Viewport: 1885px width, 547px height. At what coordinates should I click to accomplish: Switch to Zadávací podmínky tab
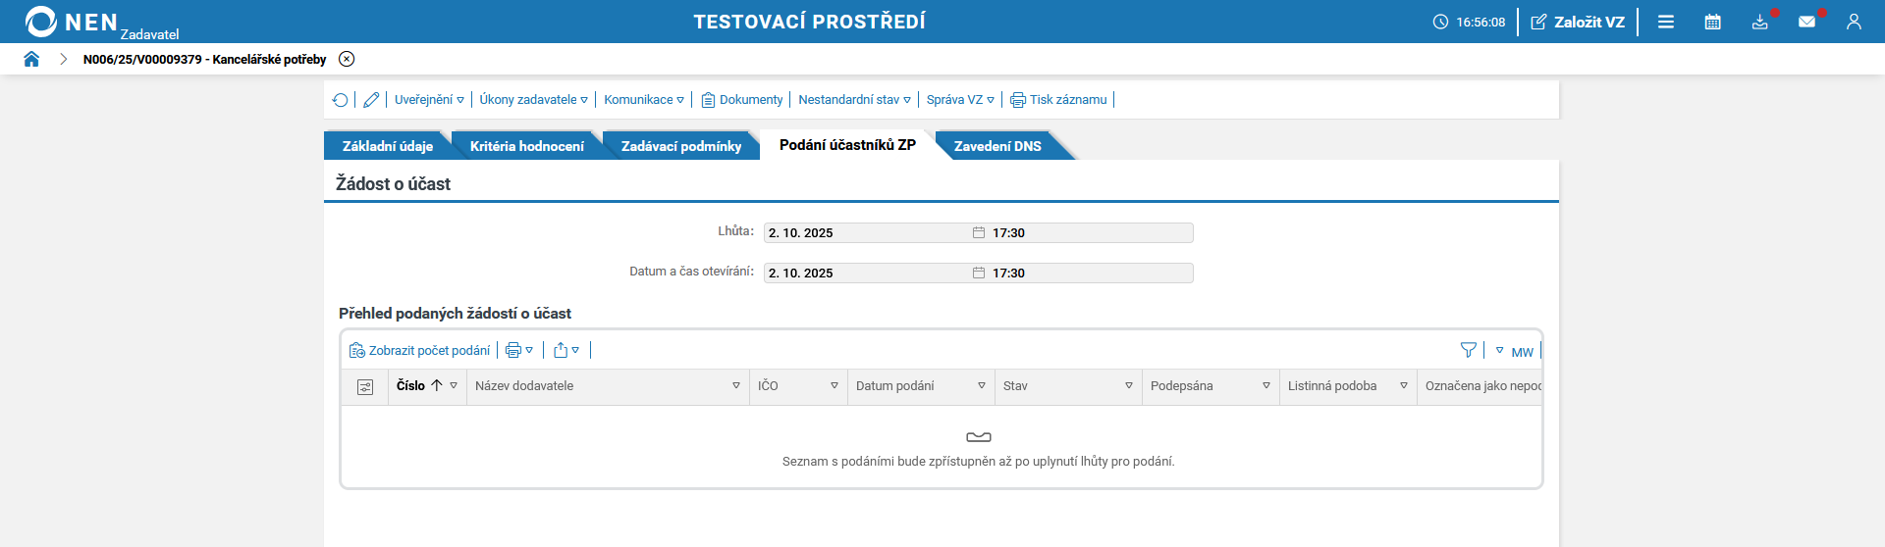pos(681,146)
